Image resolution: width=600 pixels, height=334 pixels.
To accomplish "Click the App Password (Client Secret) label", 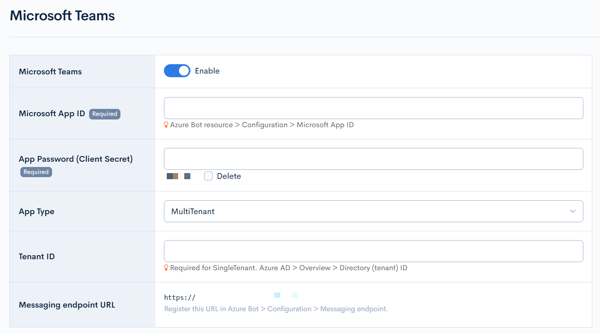I will tap(76, 159).
